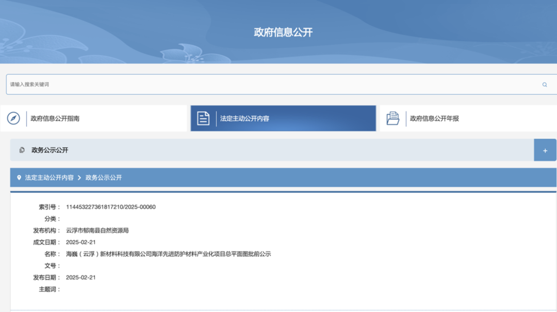Click the breadcrumb chevron separator arrow
557x312 pixels.
click(79, 178)
